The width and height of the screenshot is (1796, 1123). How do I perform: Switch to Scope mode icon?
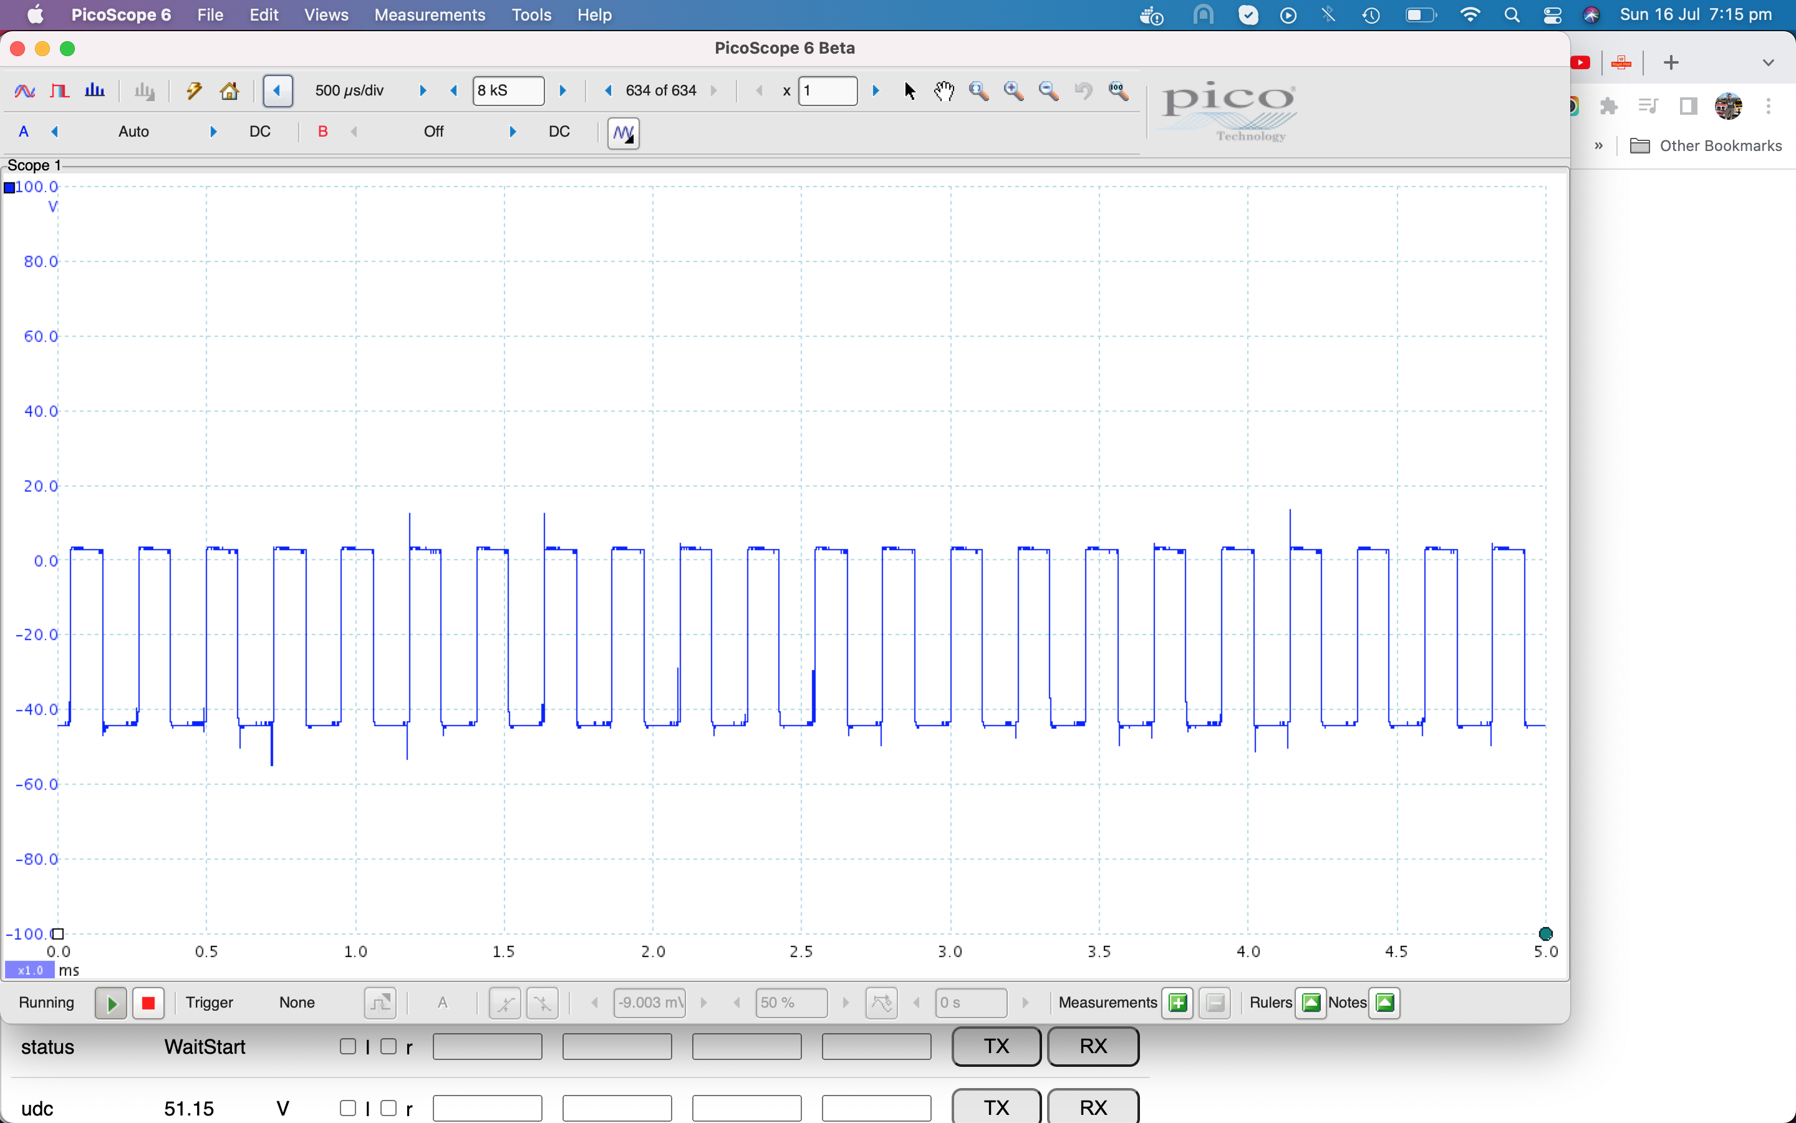click(24, 90)
